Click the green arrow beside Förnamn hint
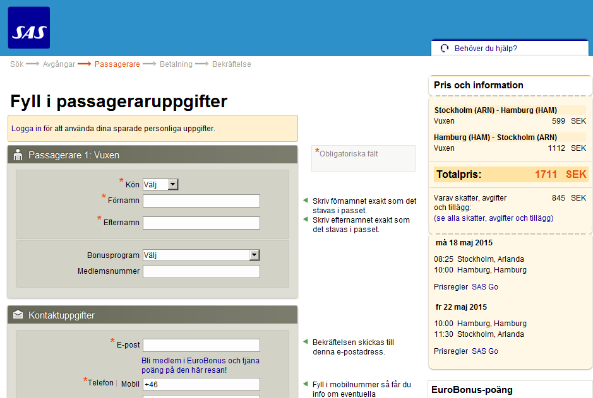This screenshot has width=593, height=398. 306,201
